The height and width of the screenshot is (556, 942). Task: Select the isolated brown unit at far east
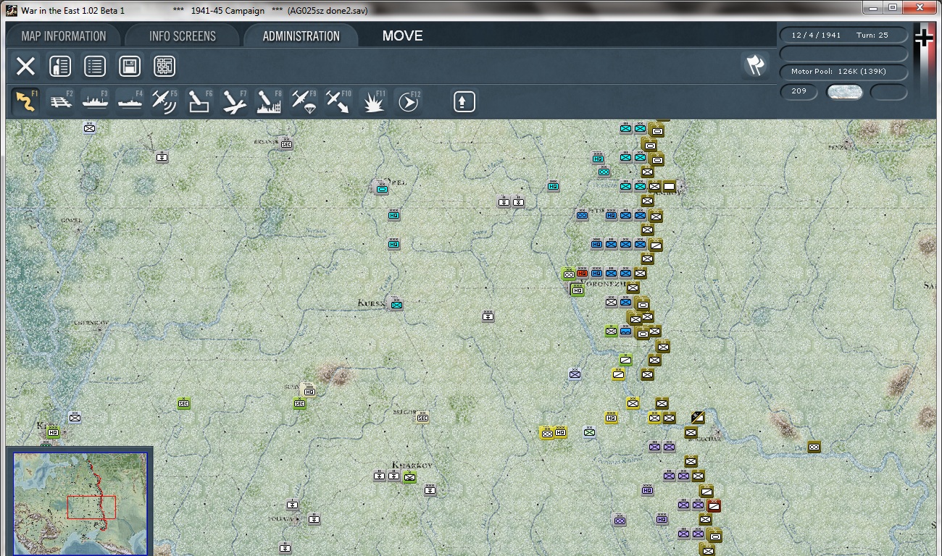(x=814, y=447)
